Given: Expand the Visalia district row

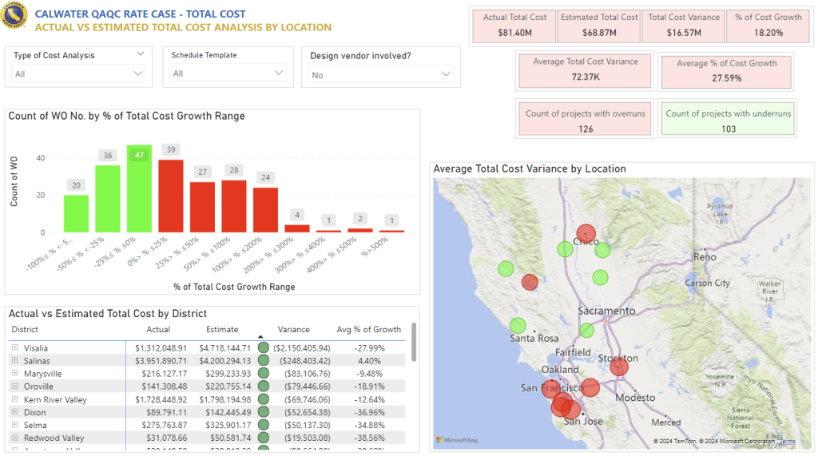Looking at the screenshot, I should [14, 348].
